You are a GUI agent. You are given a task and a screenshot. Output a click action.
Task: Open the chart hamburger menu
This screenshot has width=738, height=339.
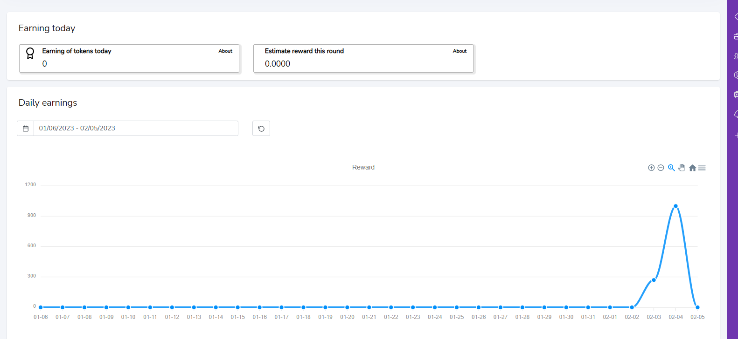tap(702, 168)
